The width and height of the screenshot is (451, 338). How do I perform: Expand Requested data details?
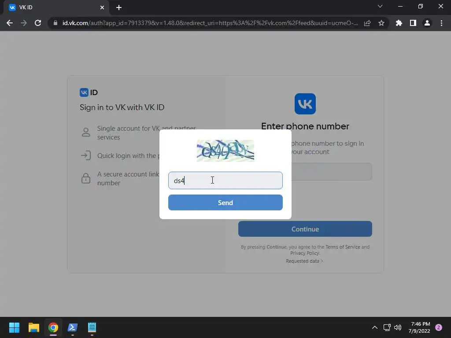(x=304, y=261)
